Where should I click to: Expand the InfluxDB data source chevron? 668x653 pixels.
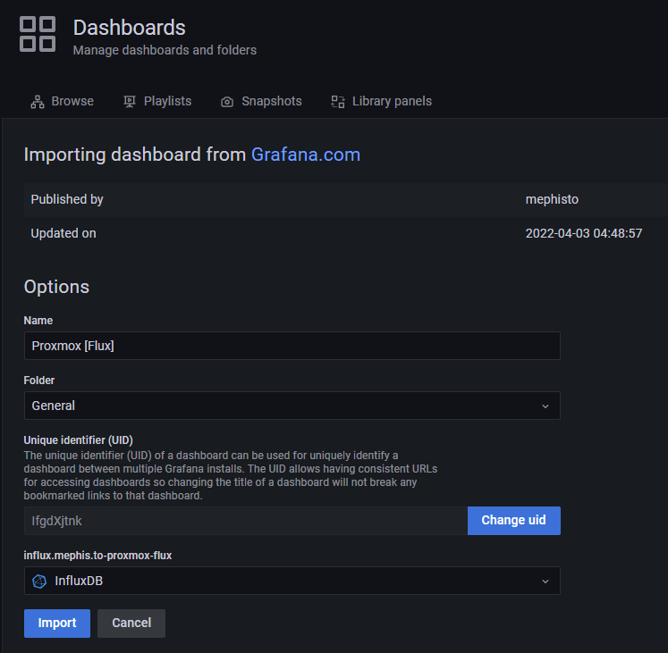pyautogui.click(x=545, y=582)
